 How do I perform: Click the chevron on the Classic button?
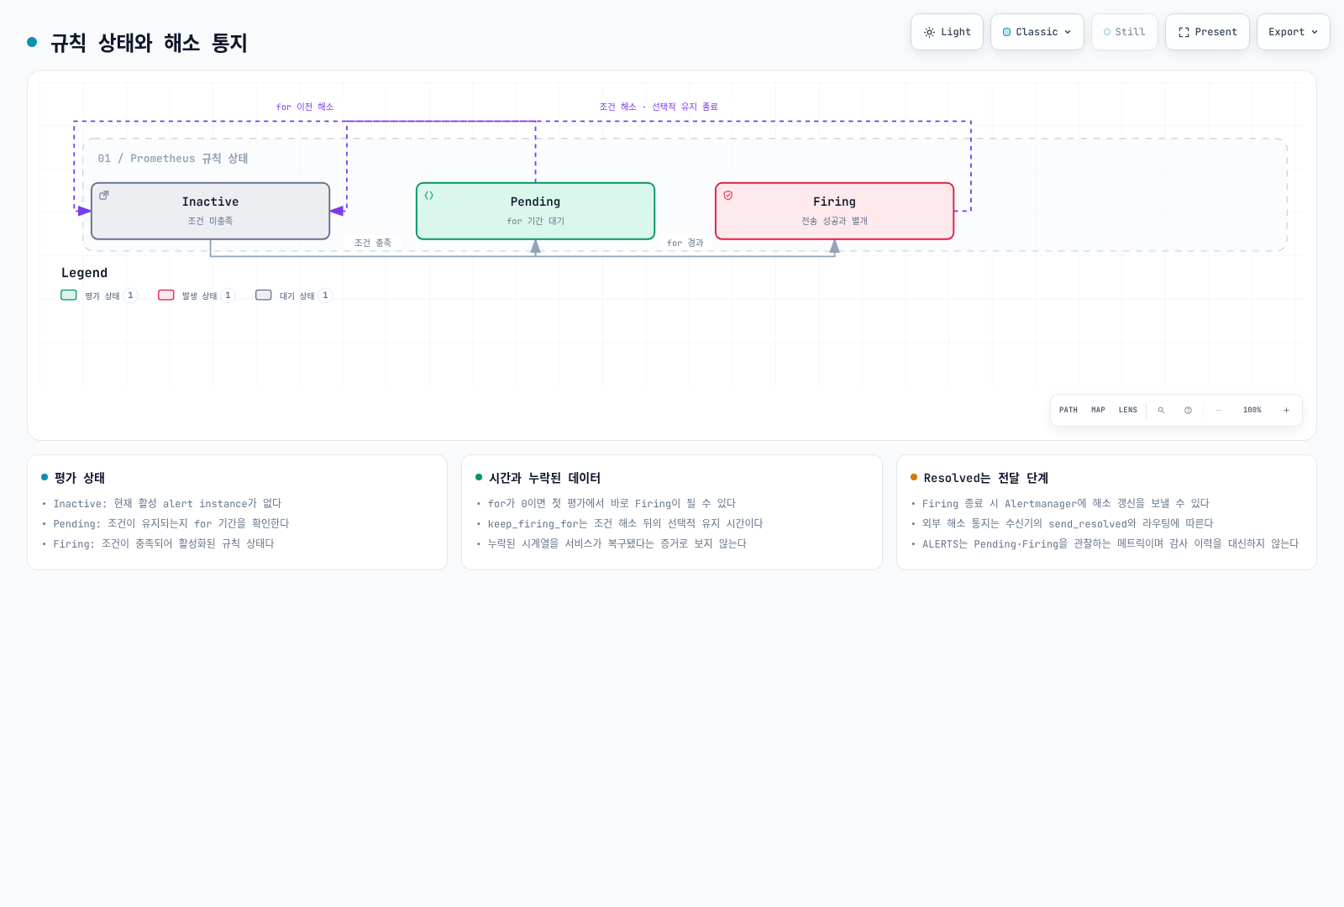click(1068, 32)
